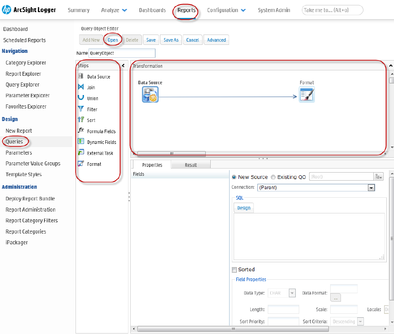
Task: Choose the Filter funnel icon
Action: [x=81, y=108]
